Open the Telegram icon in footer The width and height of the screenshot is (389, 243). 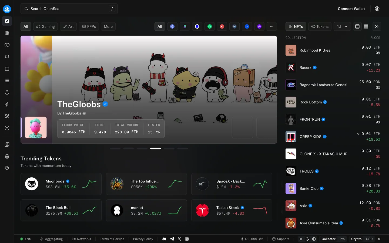click(x=172, y=239)
